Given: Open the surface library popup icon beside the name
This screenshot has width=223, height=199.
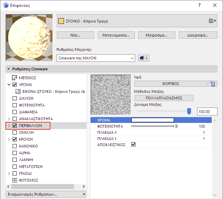Looking at the screenshot, I should coord(212,21).
